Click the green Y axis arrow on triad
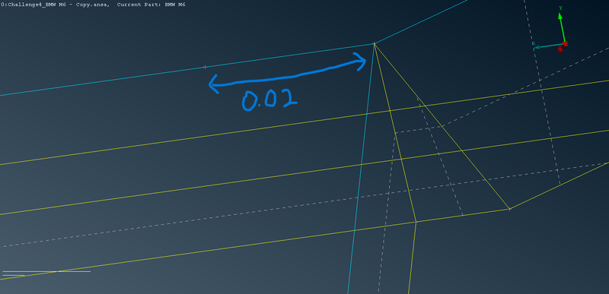 click(562, 28)
